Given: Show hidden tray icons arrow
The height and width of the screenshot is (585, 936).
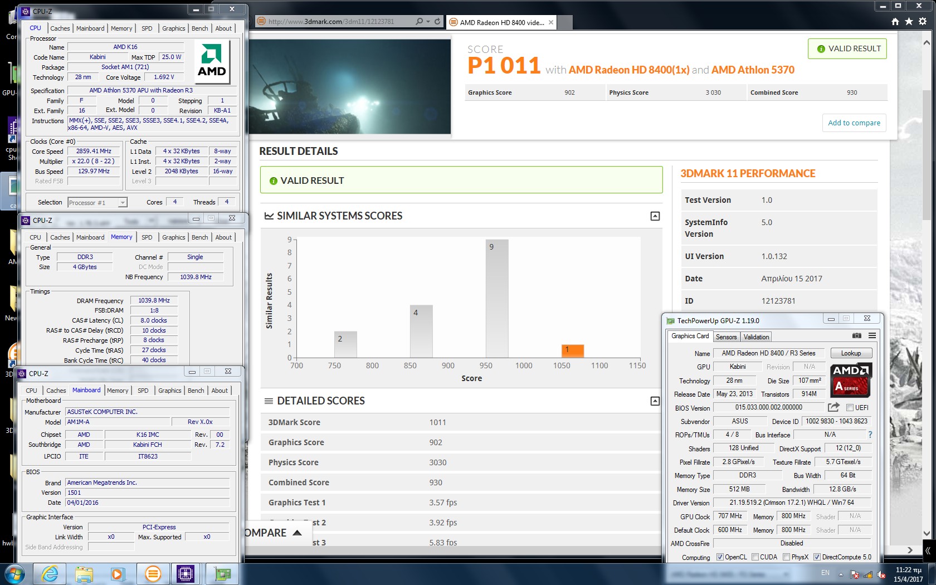Looking at the screenshot, I should tap(840, 574).
